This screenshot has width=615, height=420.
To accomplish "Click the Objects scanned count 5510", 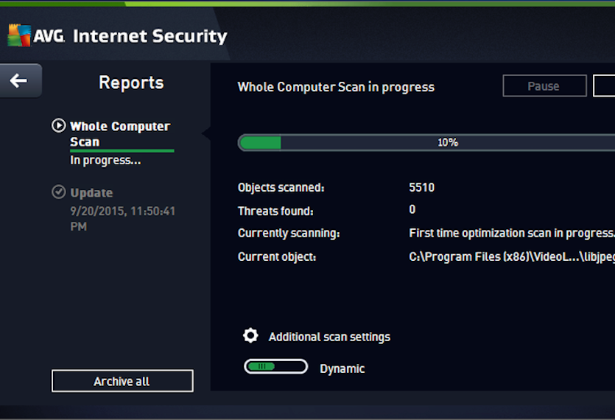I will (x=421, y=187).
